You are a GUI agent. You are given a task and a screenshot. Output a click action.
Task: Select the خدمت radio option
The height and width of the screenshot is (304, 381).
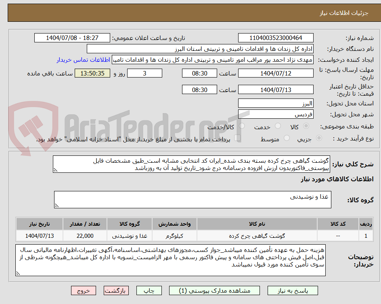click(x=278, y=126)
